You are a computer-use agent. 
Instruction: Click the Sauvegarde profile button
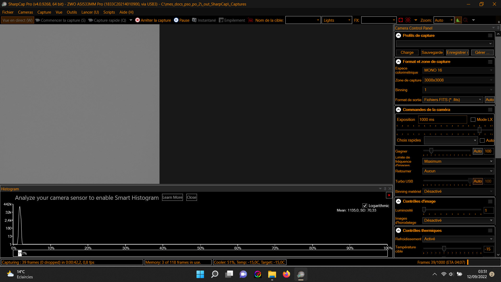click(x=432, y=52)
